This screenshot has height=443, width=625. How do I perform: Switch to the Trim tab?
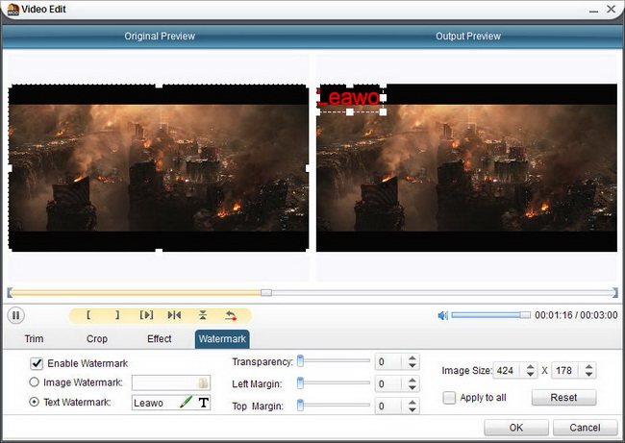(x=34, y=339)
